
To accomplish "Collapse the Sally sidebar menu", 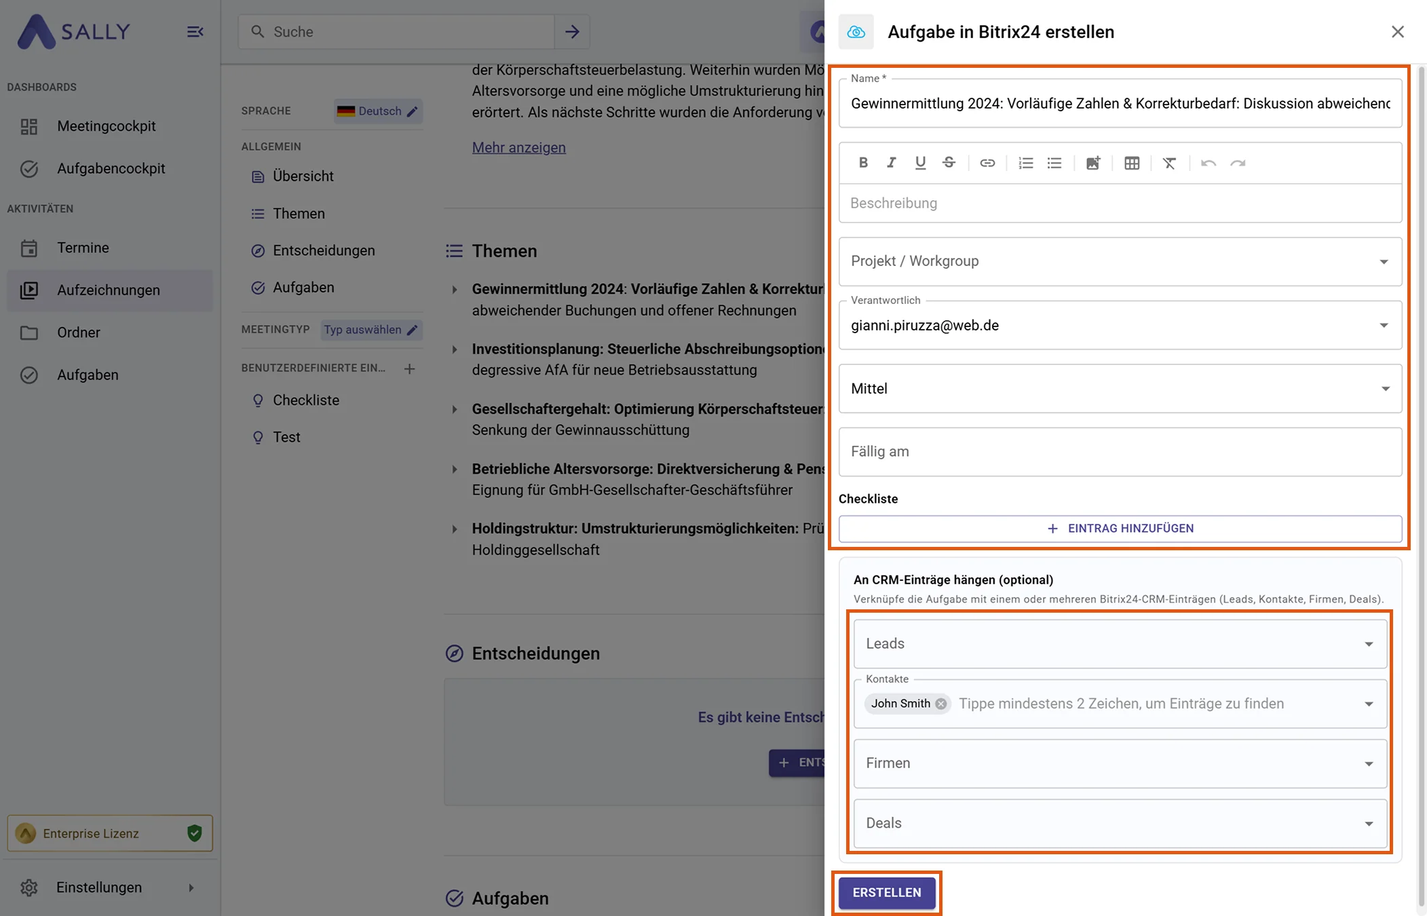I will [x=195, y=32].
